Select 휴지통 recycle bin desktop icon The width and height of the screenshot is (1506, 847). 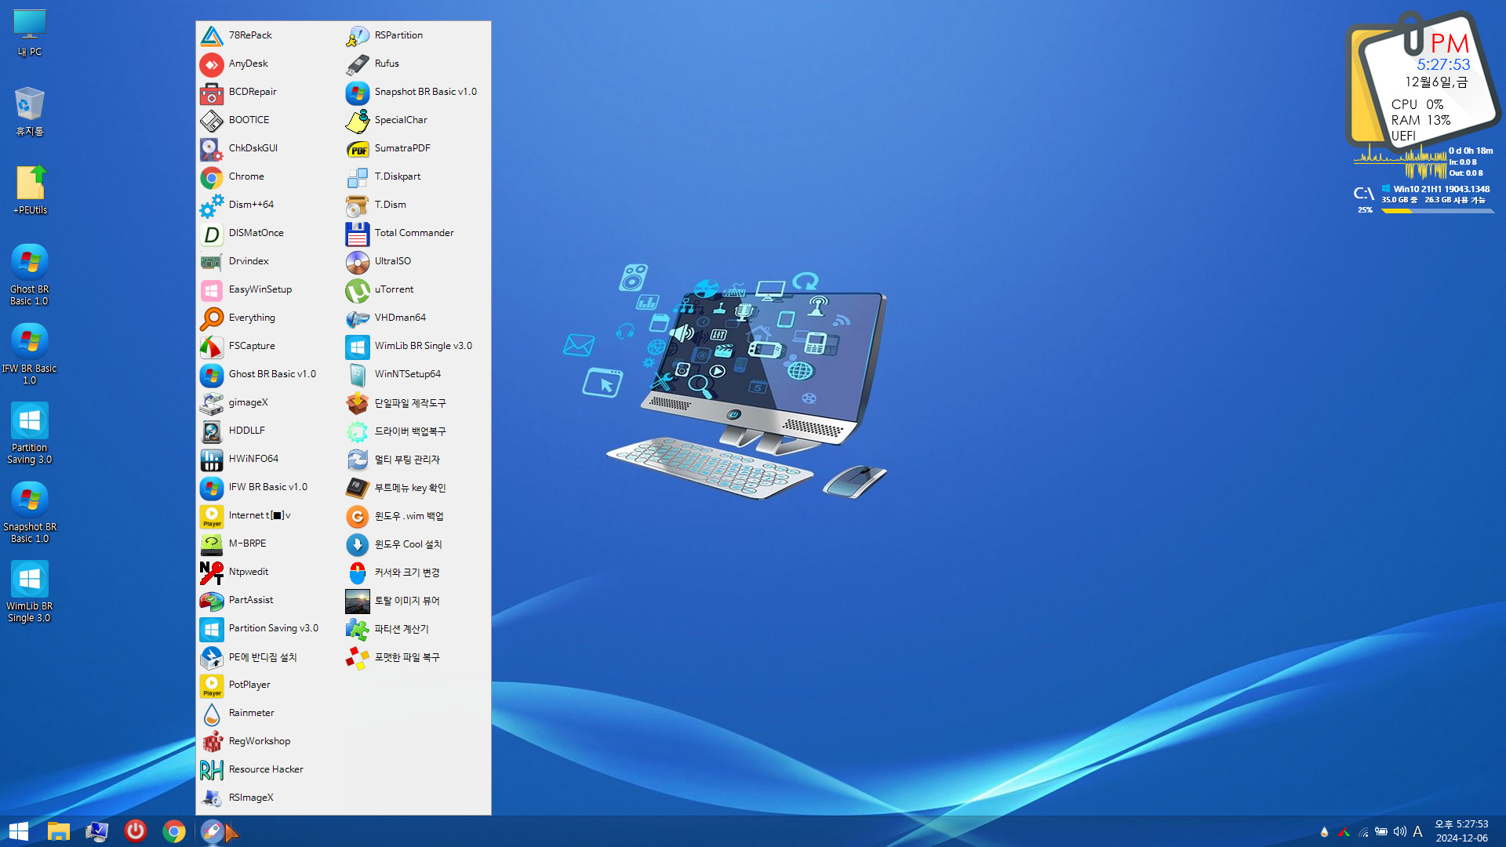click(x=30, y=111)
